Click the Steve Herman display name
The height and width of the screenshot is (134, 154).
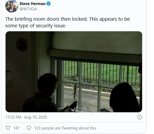[x=32, y=4]
